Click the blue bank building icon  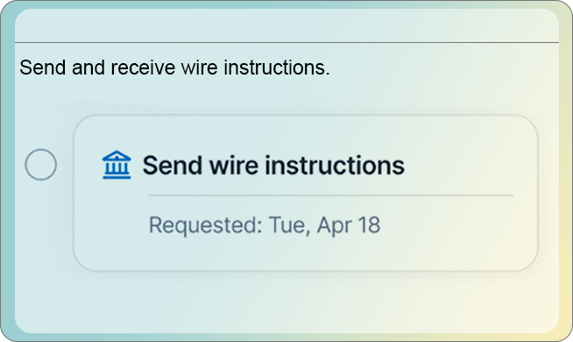pyautogui.click(x=117, y=165)
